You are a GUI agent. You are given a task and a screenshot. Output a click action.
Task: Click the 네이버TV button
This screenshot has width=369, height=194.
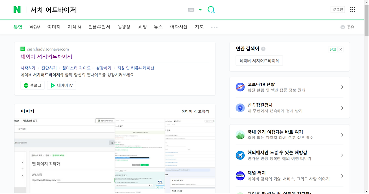61,85
